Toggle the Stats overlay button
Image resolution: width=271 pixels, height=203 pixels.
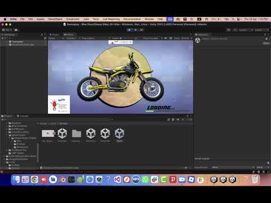coord(176,38)
